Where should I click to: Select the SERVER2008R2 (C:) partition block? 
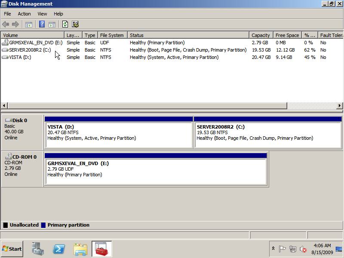(268, 132)
